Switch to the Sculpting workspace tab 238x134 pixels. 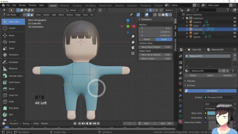[77, 6]
